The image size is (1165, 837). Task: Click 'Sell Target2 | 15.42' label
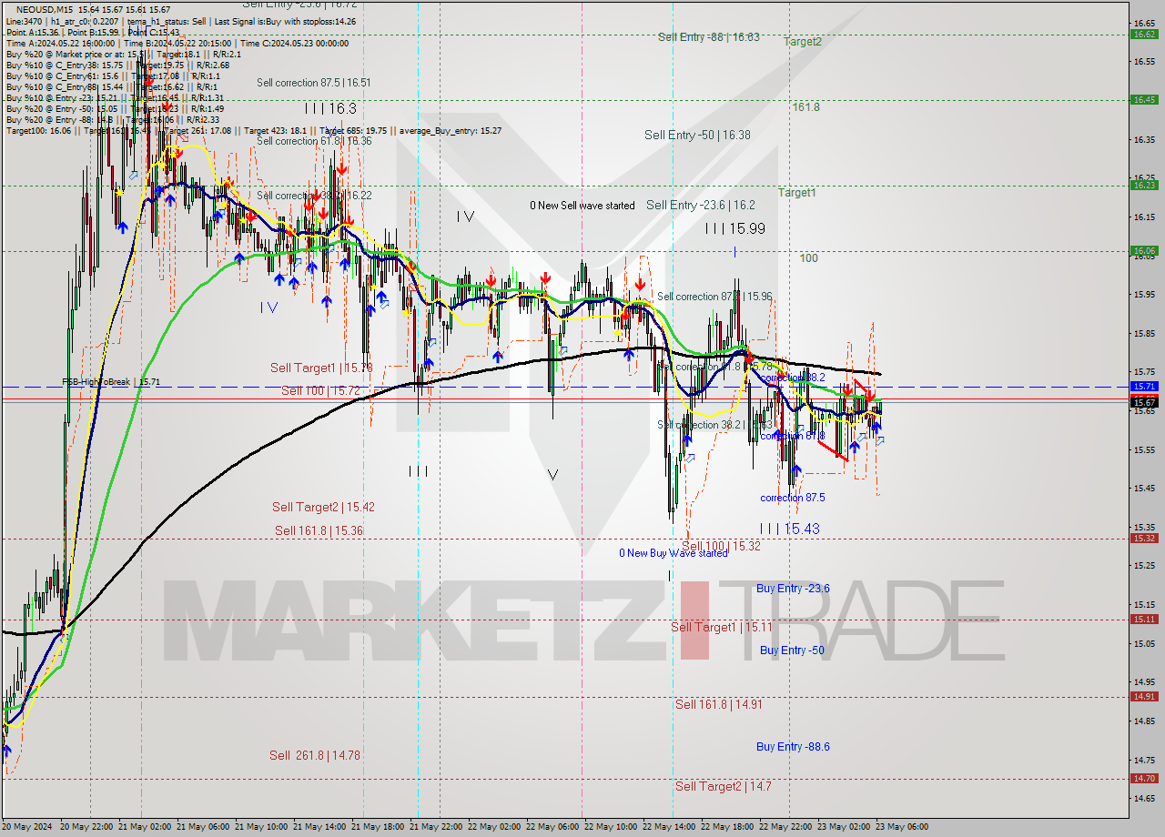click(323, 507)
